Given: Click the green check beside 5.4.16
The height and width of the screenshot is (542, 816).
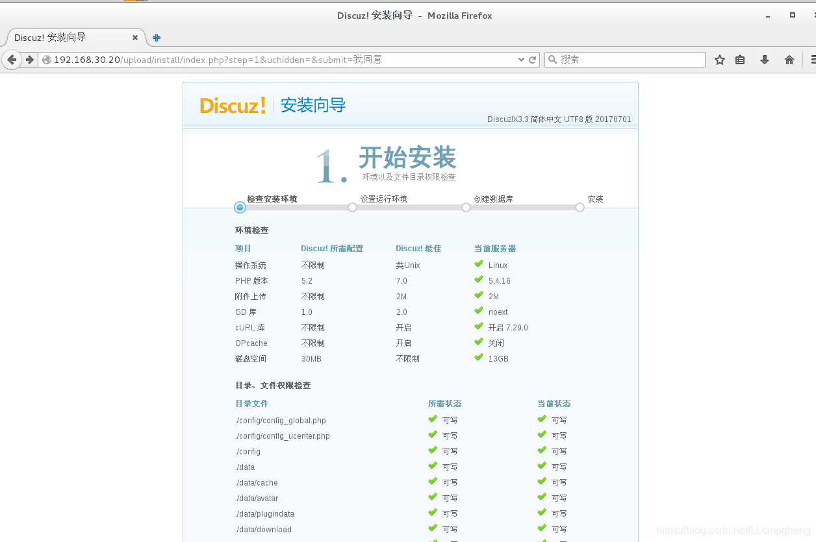Looking at the screenshot, I should pos(479,279).
